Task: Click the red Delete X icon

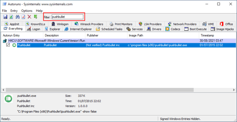Action: [x=29, y=17]
